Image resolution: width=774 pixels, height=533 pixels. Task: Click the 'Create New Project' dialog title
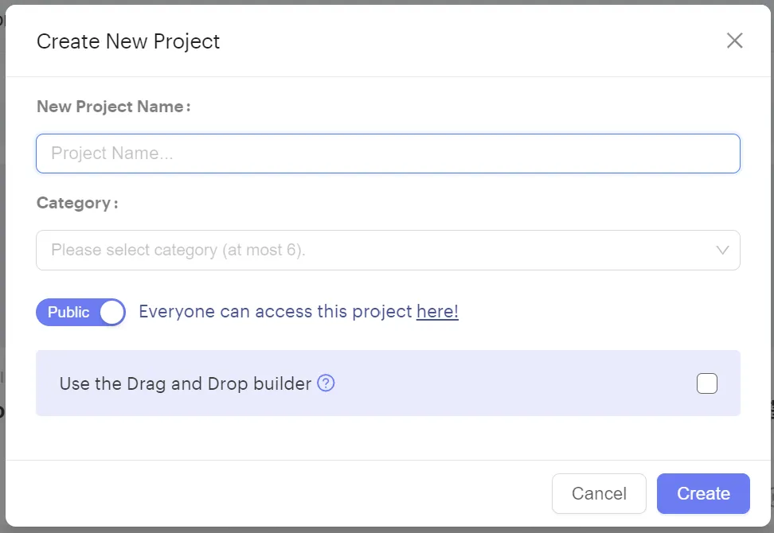[x=128, y=41]
